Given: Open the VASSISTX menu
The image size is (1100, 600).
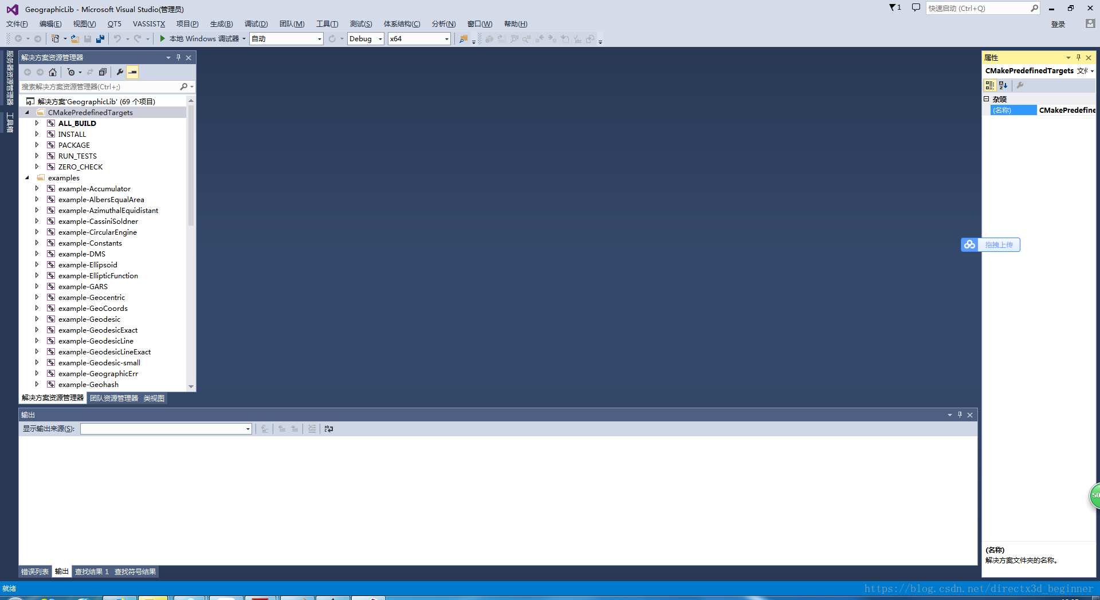Looking at the screenshot, I should [149, 24].
